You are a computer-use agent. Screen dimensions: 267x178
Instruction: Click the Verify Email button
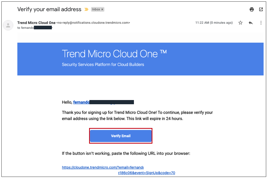tap(121, 136)
